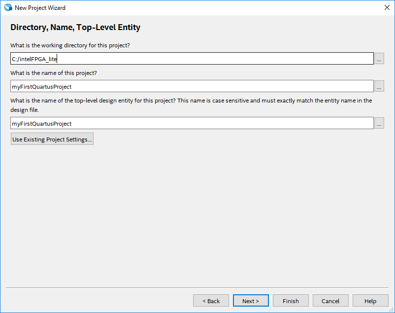395x313 pixels.
Task: Browse for the working directory
Action: pos(379,59)
